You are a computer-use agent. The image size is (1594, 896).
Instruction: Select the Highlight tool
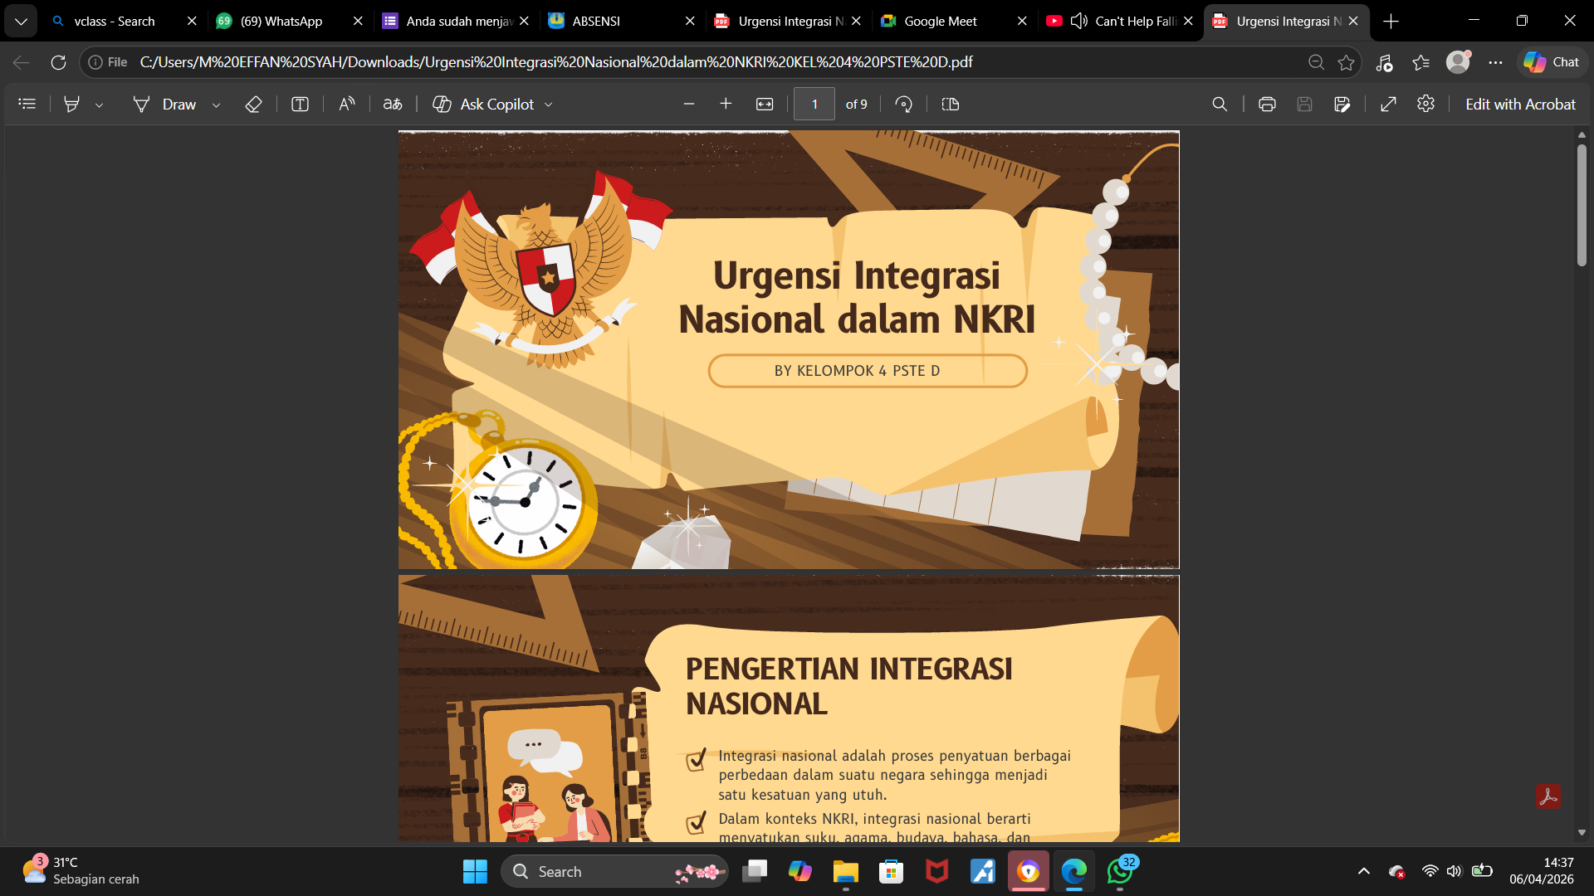[72, 104]
